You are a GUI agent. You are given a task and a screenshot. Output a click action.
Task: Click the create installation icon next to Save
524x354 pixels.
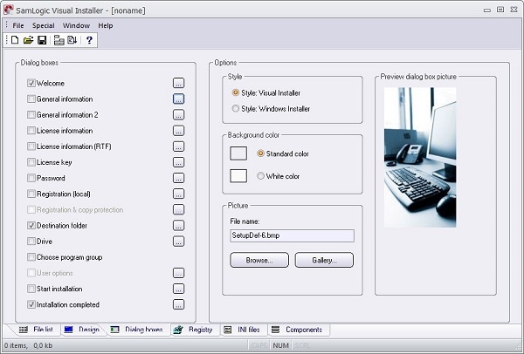click(x=59, y=40)
